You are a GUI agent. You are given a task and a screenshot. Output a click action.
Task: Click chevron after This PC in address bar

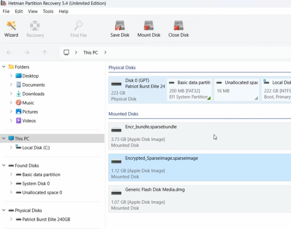[x=105, y=53]
